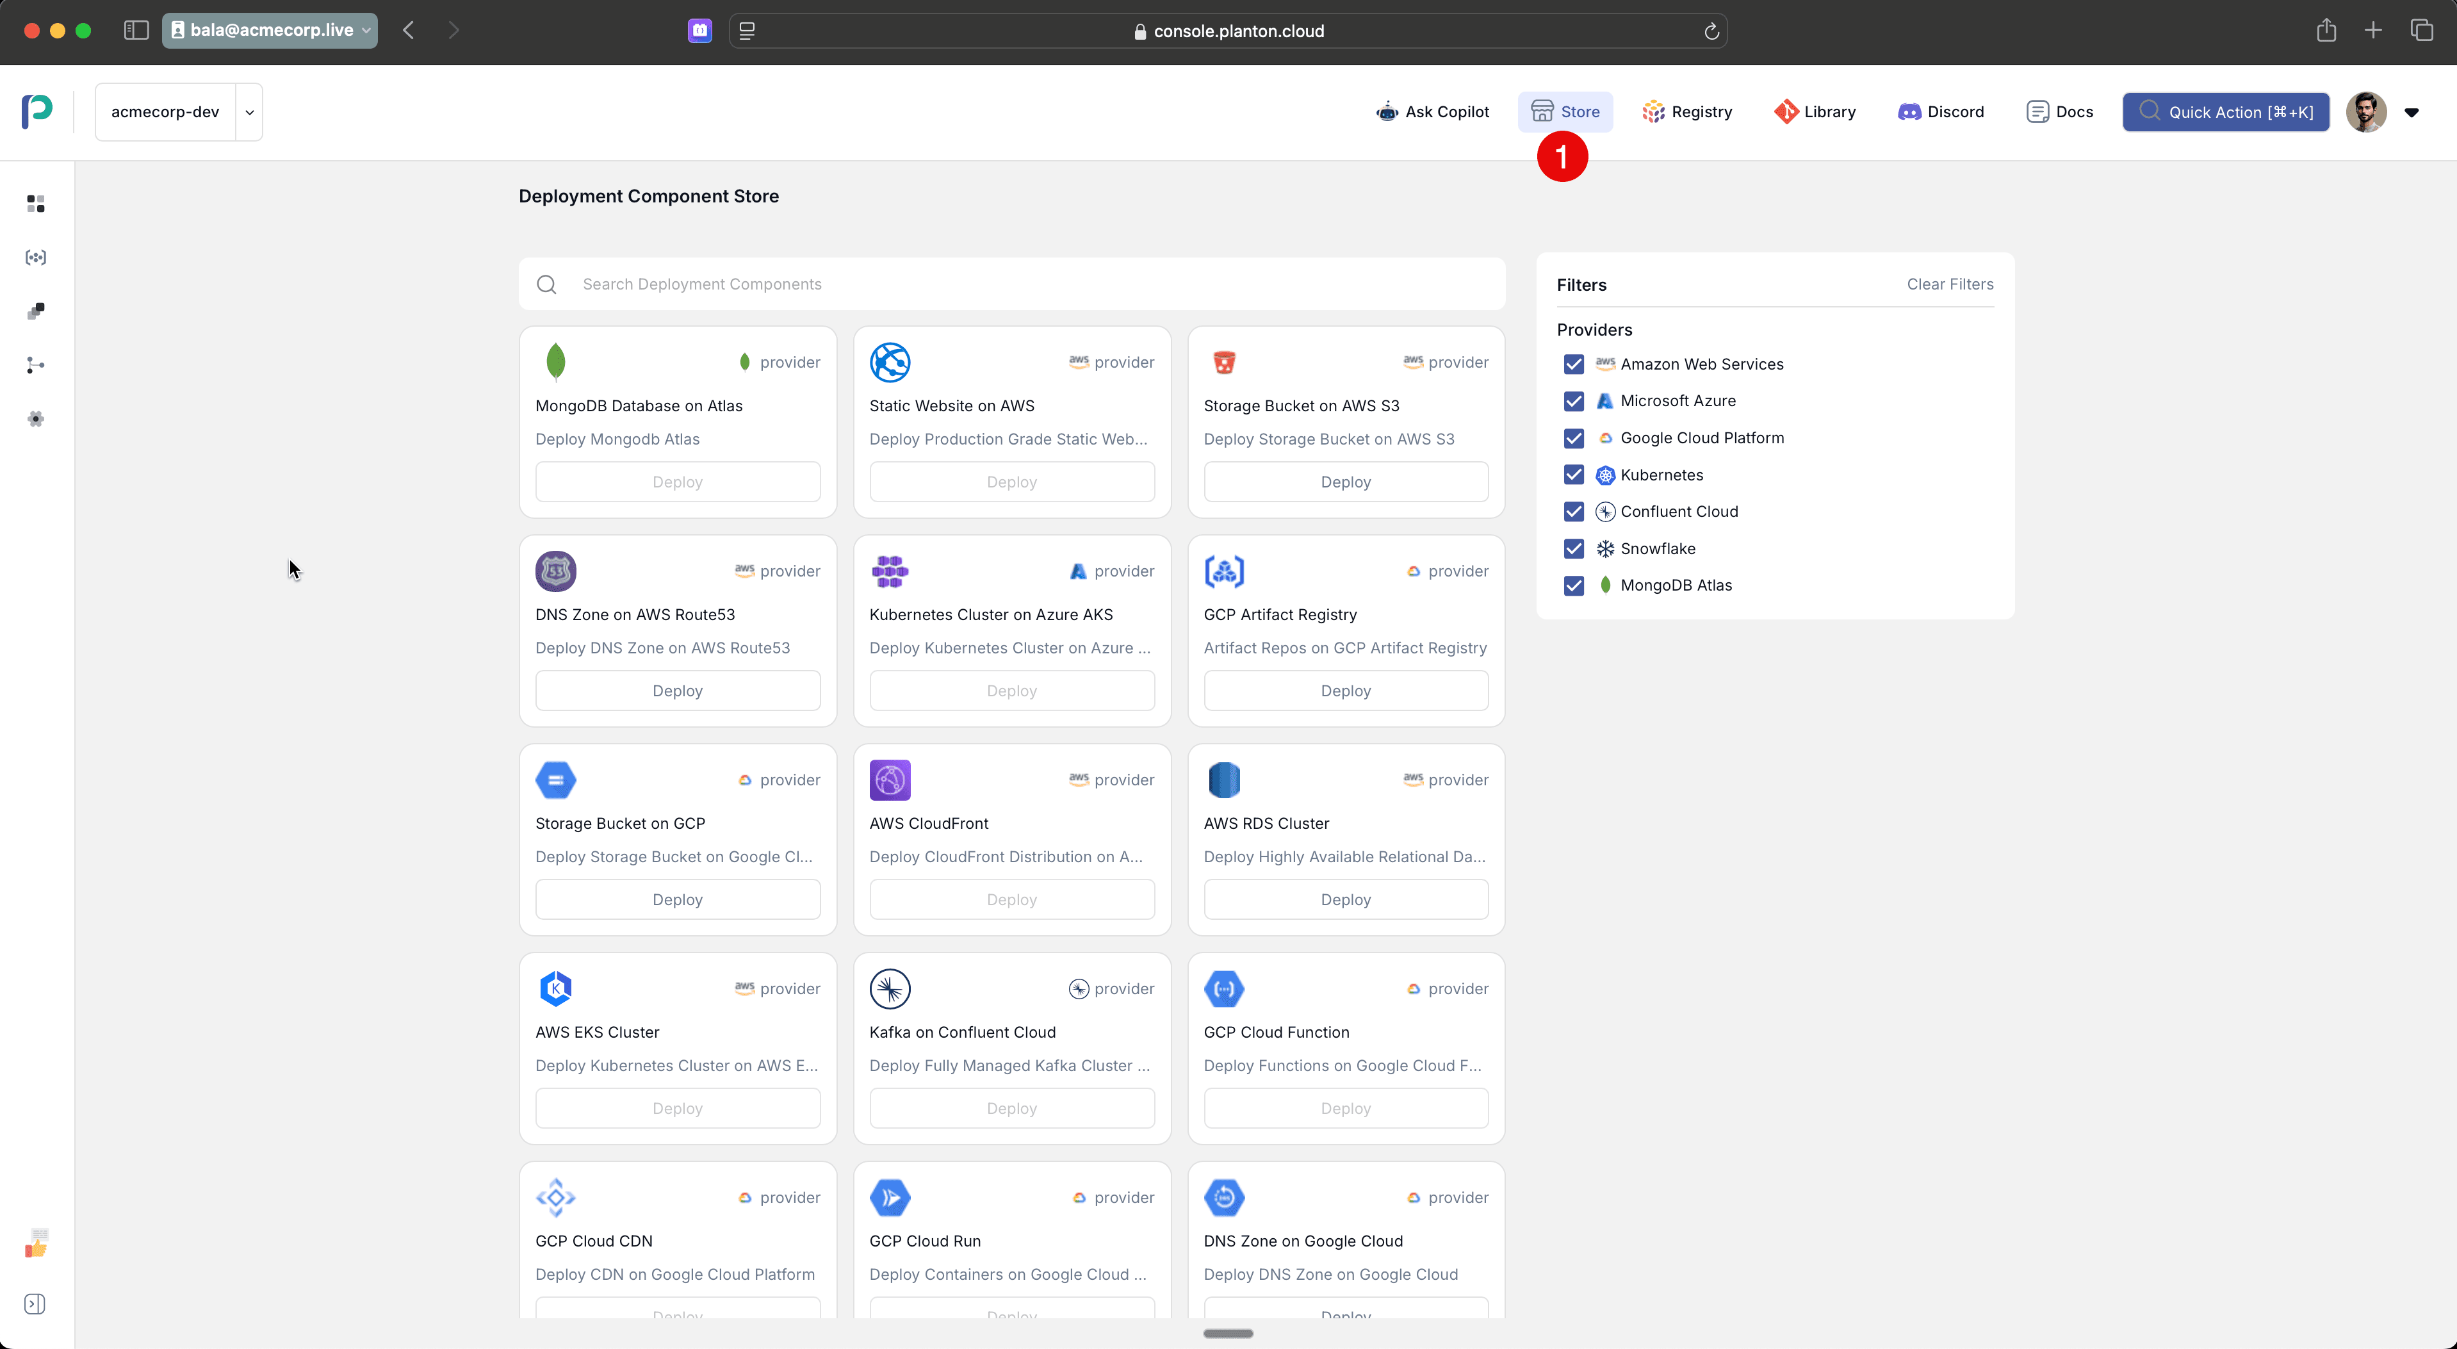
Task: Click the Static Website on AWS icon
Action: (x=890, y=363)
